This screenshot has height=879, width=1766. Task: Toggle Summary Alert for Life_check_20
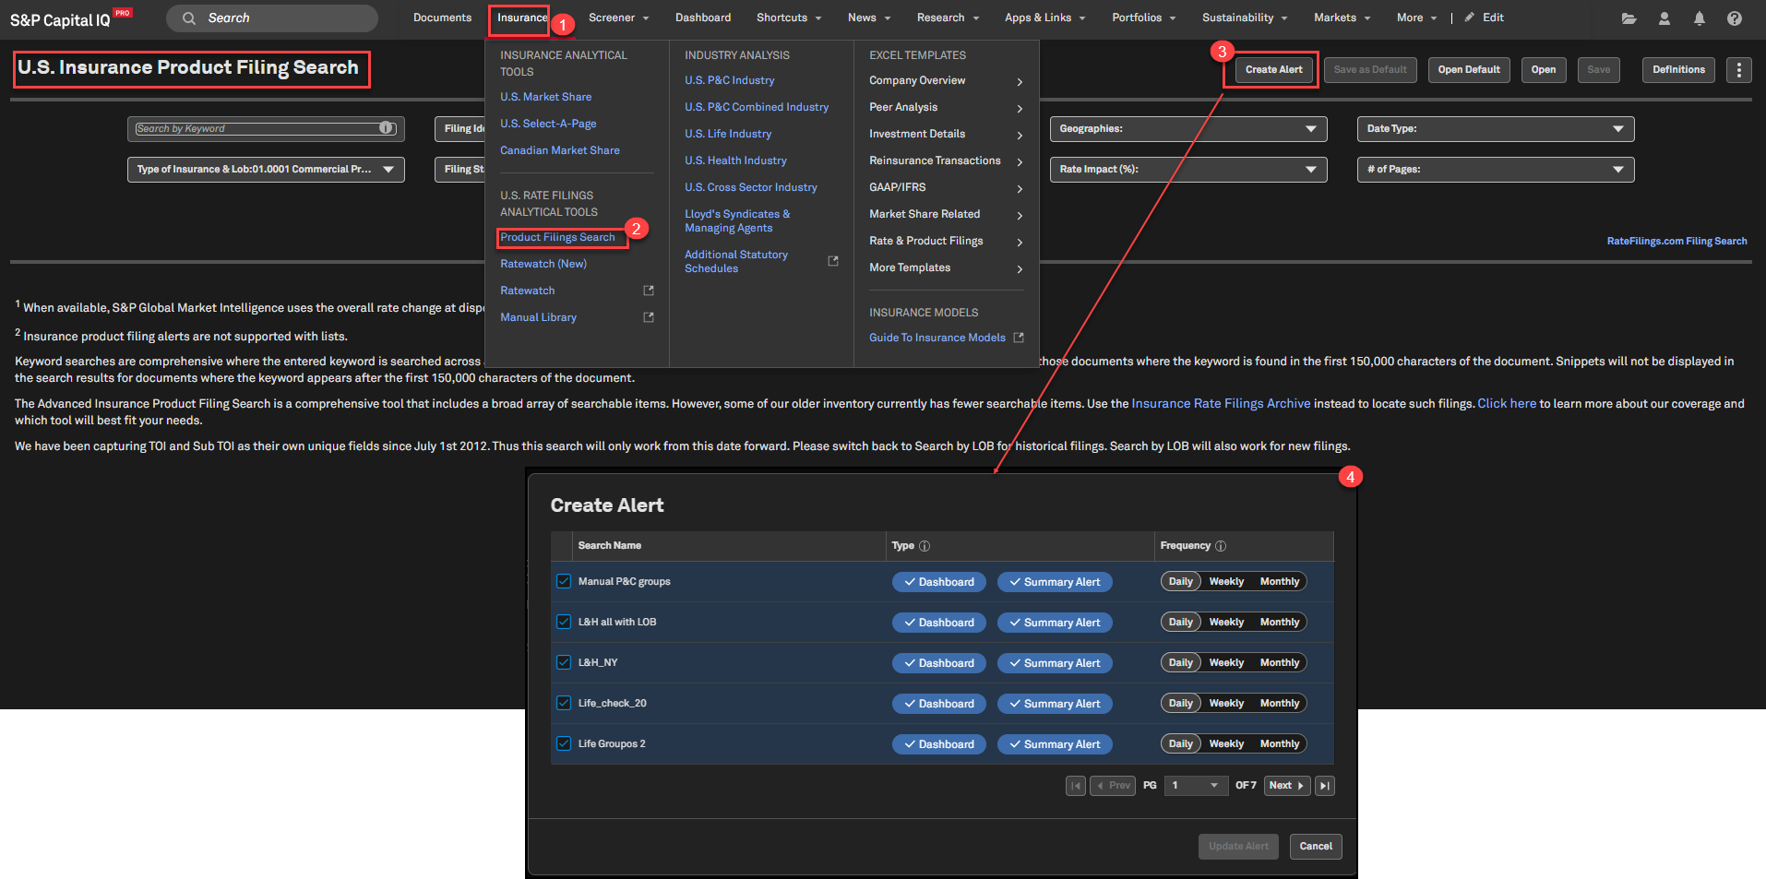pos(1055,704)
